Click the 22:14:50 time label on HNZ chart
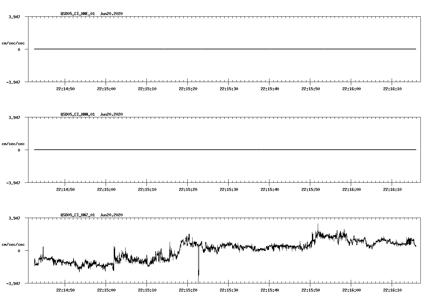444x302 pixels. [x=65, y=290]
